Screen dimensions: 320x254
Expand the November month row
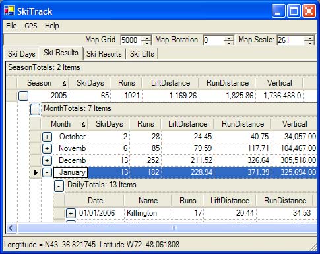(x=47, y=148)
